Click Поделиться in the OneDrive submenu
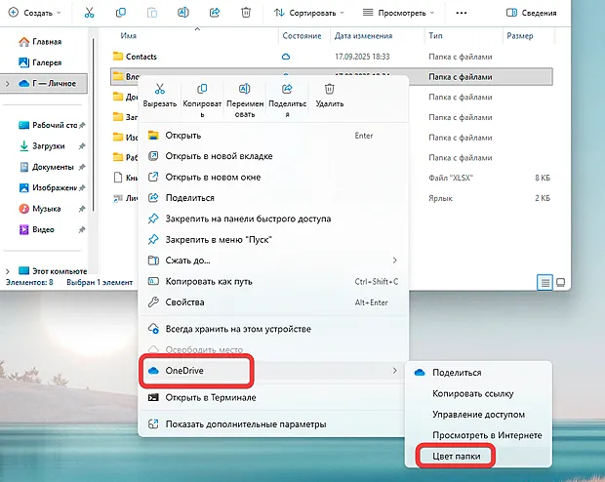 (478, 373)
